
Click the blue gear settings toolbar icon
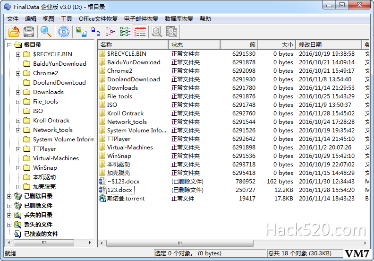tap(64, 32)
